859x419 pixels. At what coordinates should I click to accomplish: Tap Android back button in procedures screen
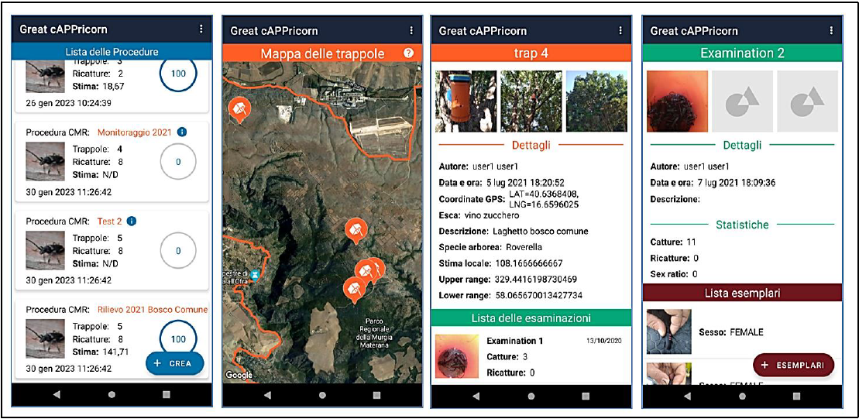pyautogui.click(x=57, y=394)
